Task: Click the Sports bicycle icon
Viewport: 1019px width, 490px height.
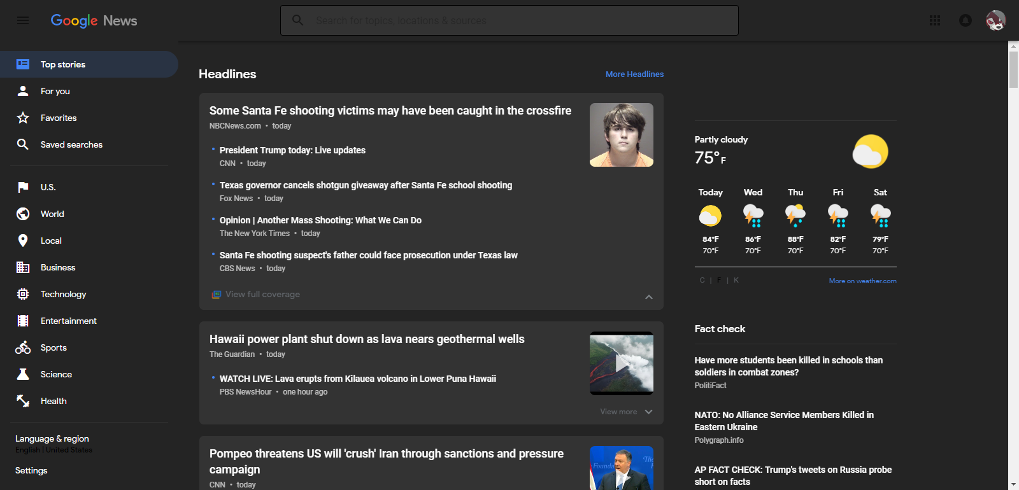Action: pos(23,347)
